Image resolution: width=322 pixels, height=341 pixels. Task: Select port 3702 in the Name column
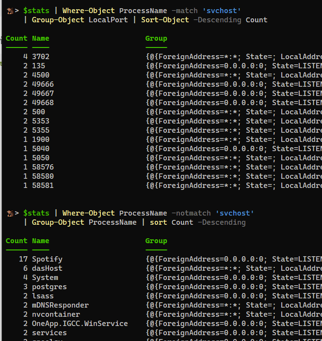(41, 57)
